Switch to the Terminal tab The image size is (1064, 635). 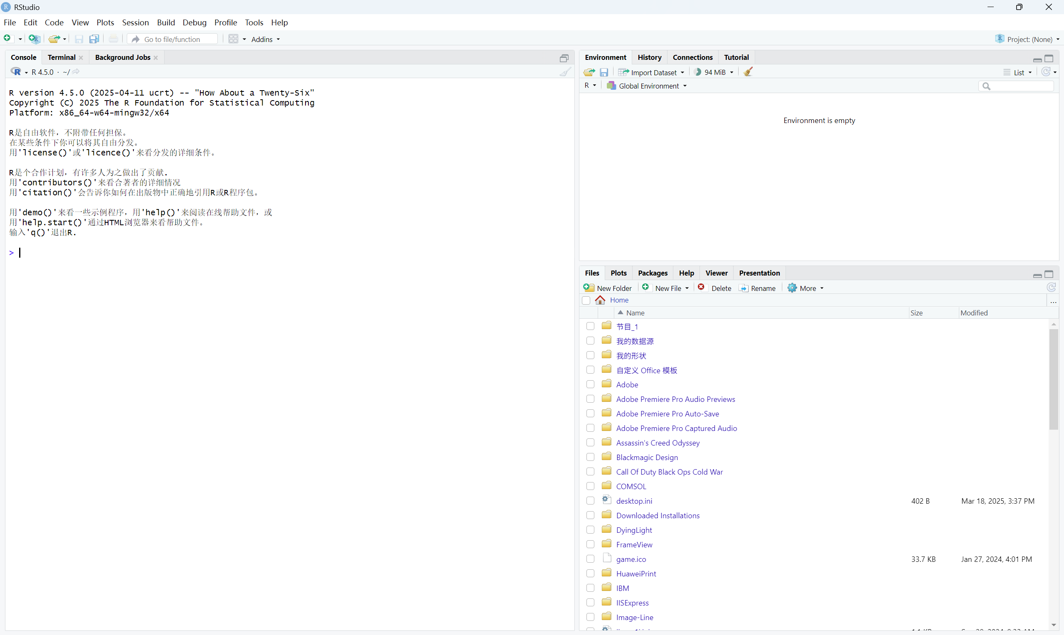[x=62, y=57]
